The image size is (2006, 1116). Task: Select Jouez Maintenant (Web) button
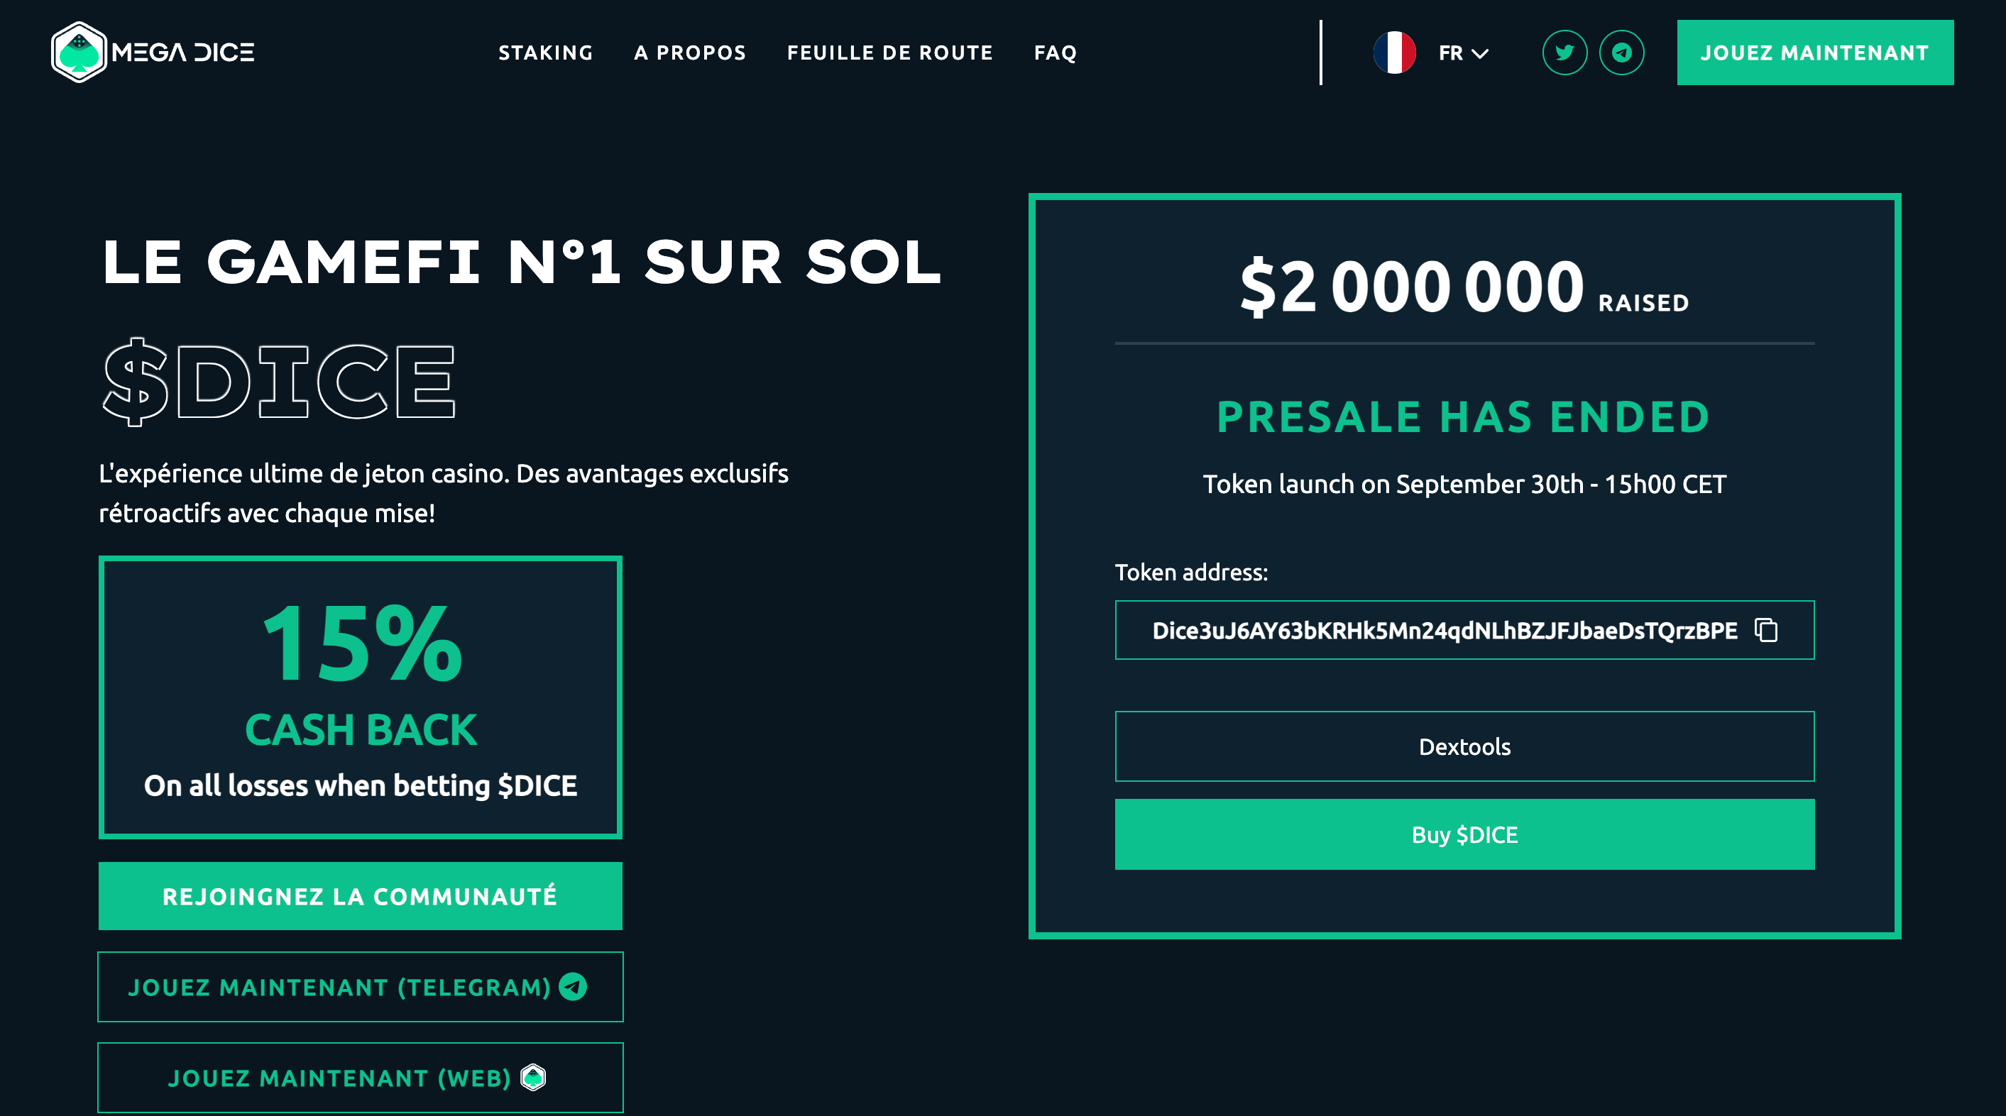(339, 1078)
